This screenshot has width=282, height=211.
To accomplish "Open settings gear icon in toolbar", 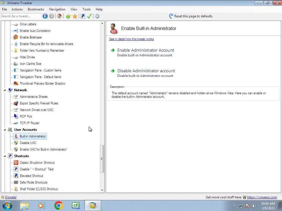I will point(97,16).
